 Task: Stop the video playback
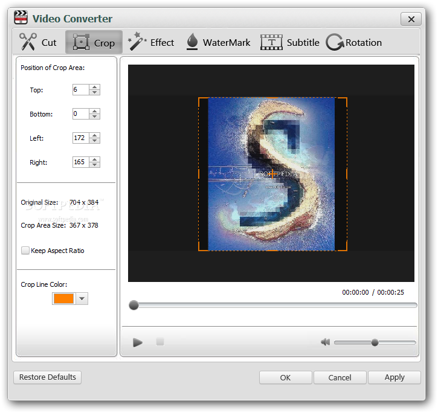[160, 342]
